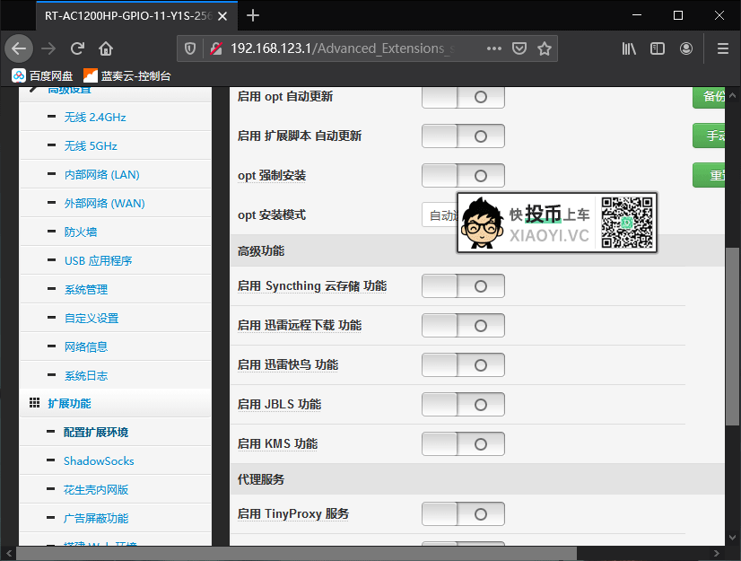Enable KMS 功能 switch
The height and width of the screenshot is (561, 741).
click(x=463, y=444)
